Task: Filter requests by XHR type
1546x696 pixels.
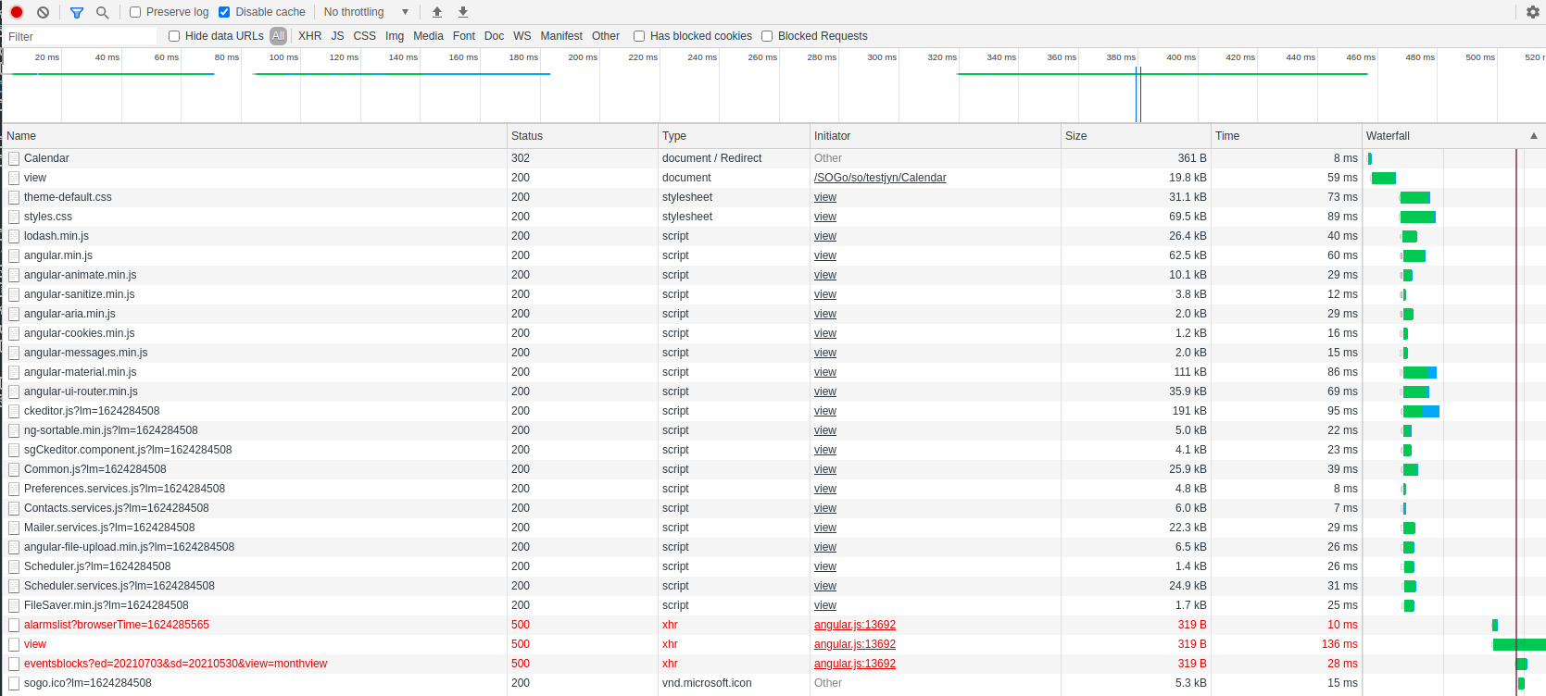Action: point(309,36)
